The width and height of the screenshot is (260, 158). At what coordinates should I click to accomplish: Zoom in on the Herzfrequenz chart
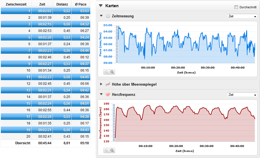[106, 151]
